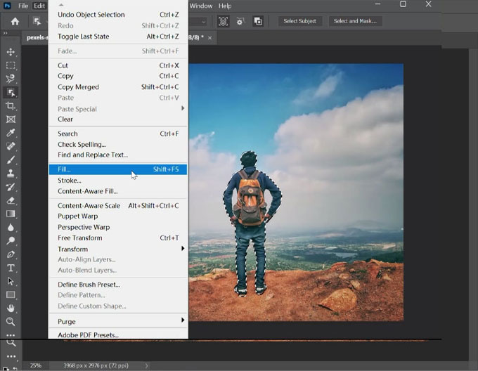Screen dimensions: 478x371
Task: Select the Hand tool
Action: point(11,308)
